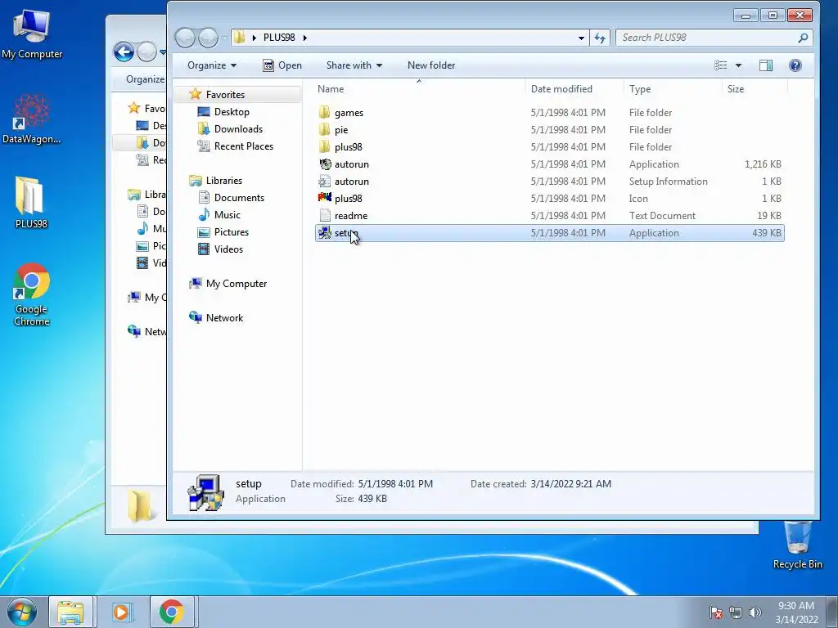Open the Windows Start button
Viewport: 838px width, 628px height.
tap(22, 612)
